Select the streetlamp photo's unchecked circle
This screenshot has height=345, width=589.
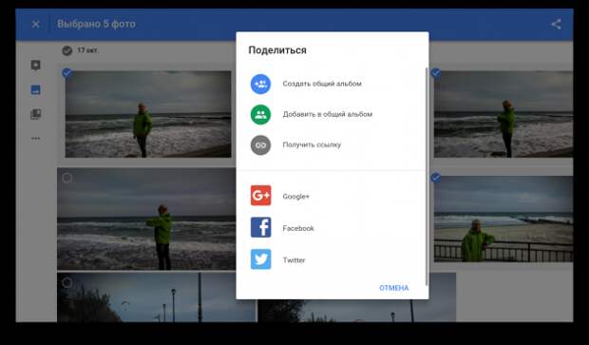pyautogui.click(x=67, y=282)
